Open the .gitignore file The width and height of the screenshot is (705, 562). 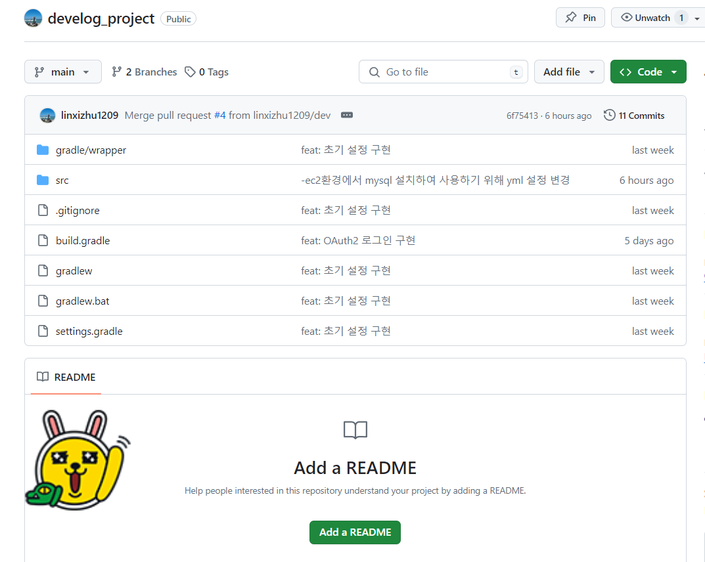click(78, 211)
